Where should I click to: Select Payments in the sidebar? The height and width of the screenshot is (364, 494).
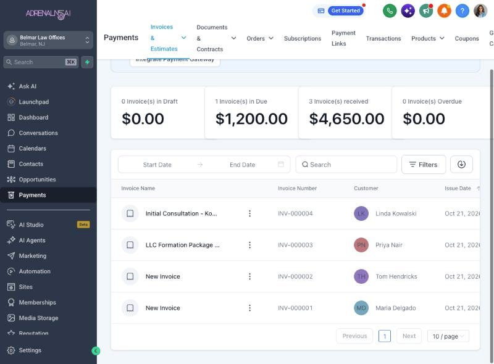tap(48, 195)
